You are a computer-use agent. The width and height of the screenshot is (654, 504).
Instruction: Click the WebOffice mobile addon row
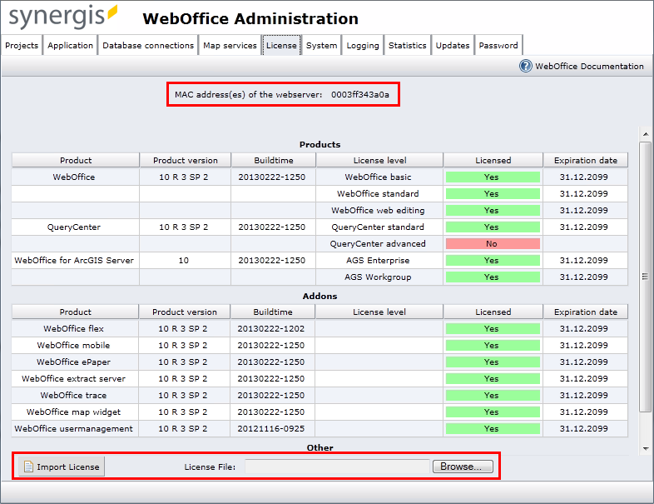320,346
